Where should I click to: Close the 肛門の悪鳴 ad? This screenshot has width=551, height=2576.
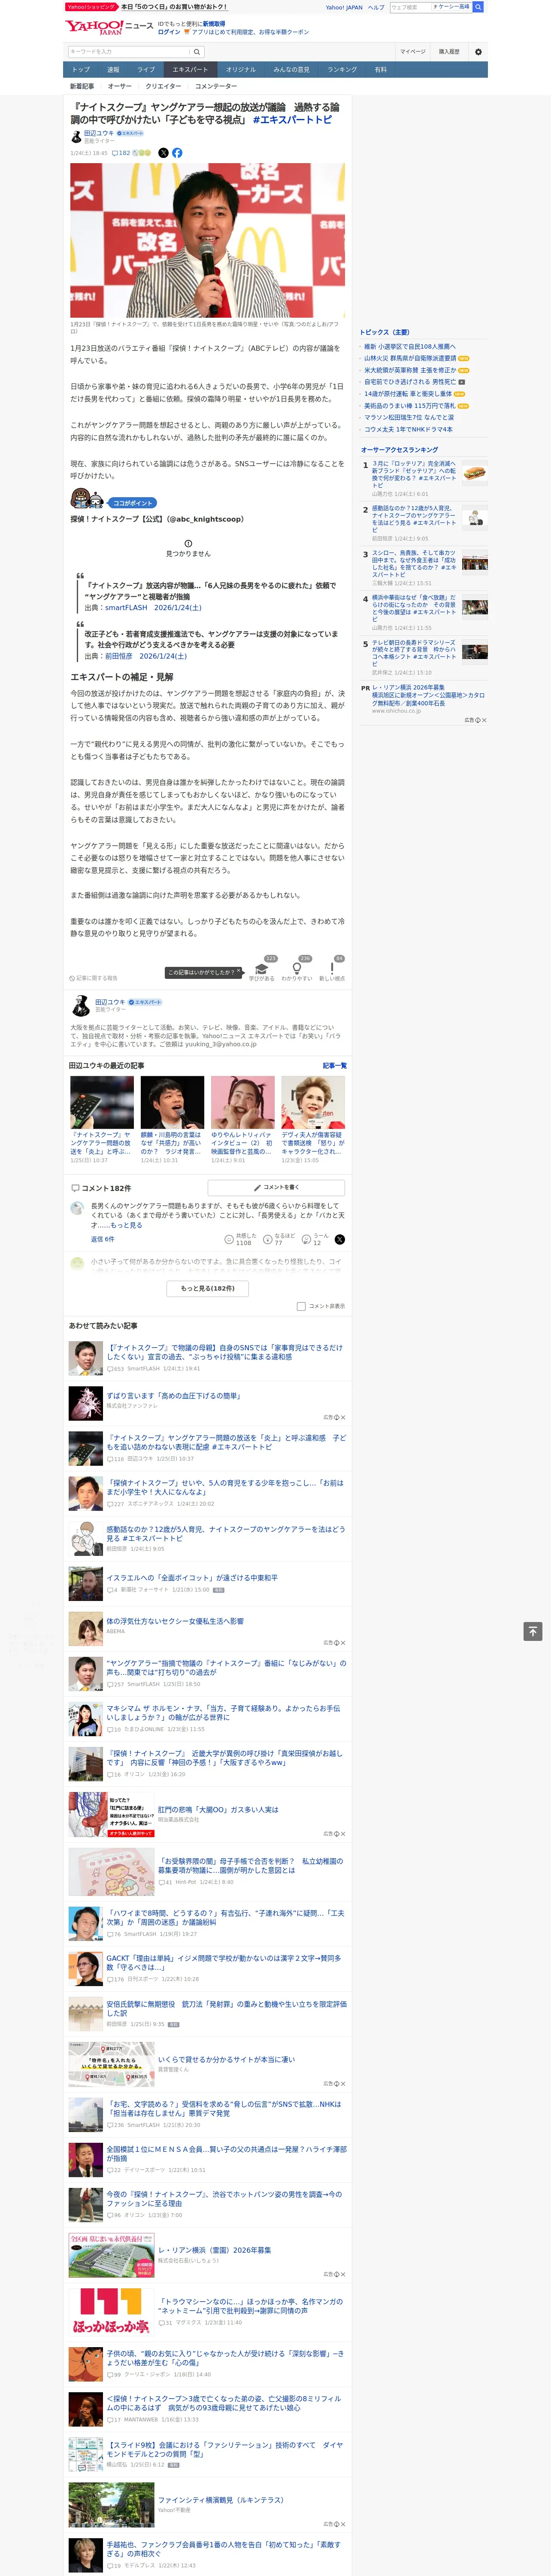[342, 1834]
